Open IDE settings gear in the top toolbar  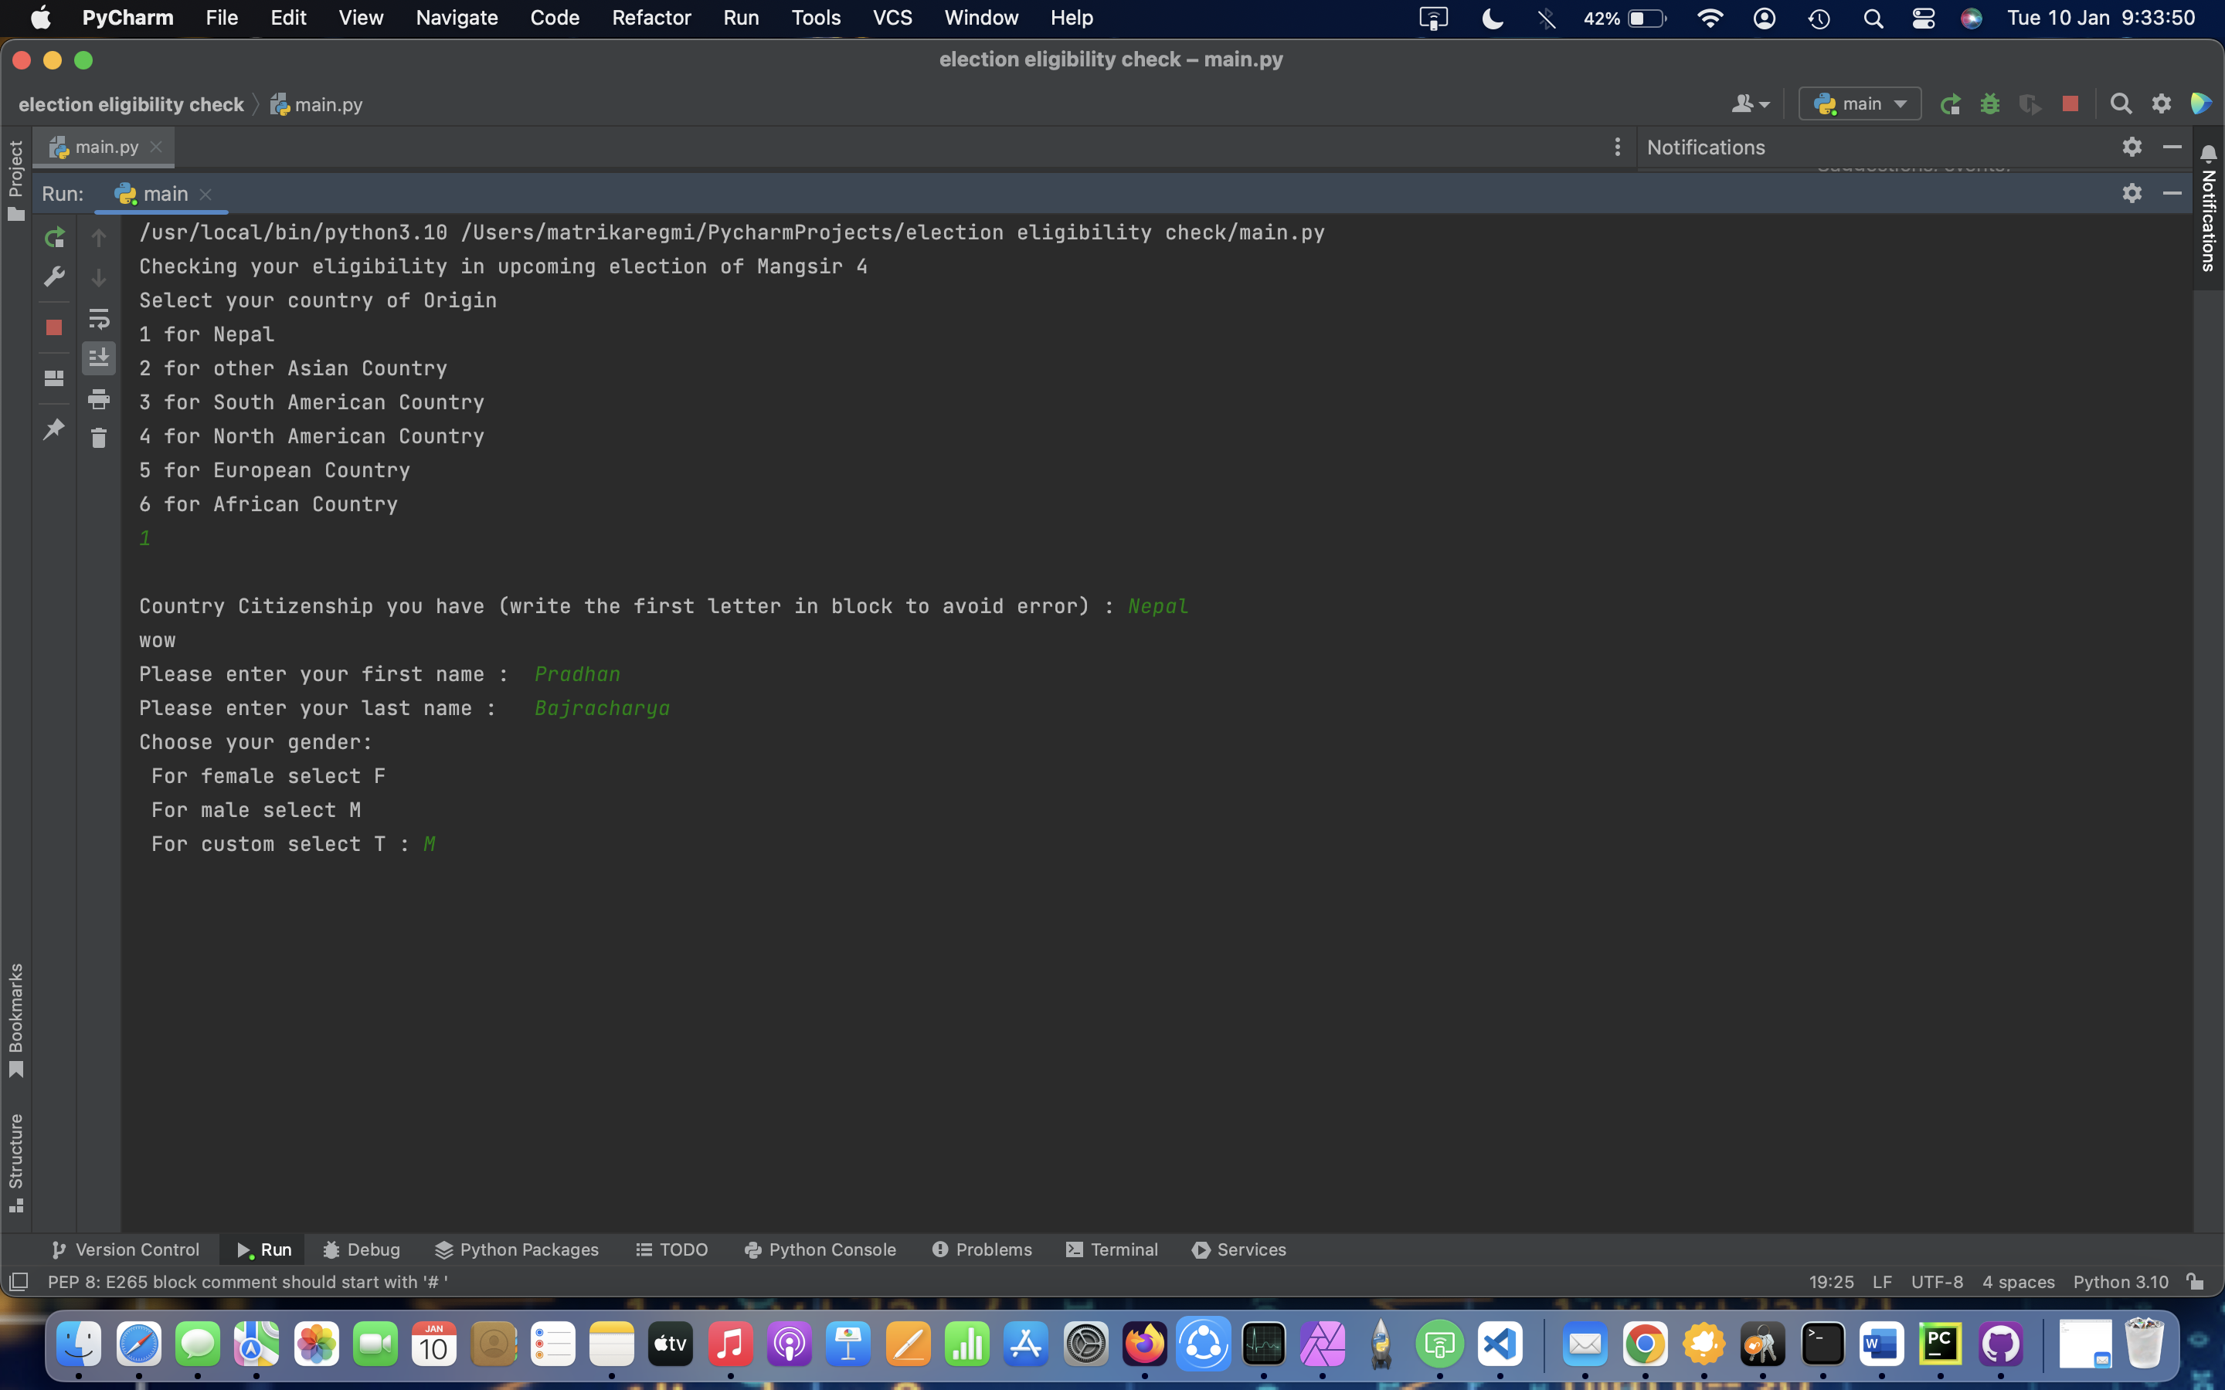2162,104
